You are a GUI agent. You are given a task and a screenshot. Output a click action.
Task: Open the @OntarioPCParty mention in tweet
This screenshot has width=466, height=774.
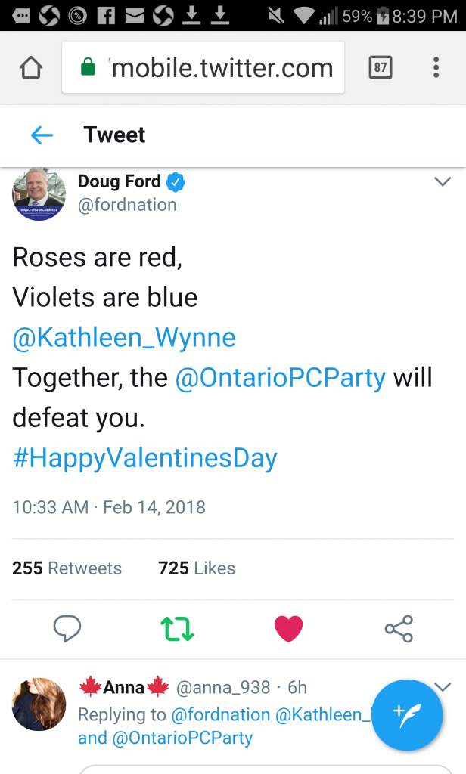tap(281, 378)
